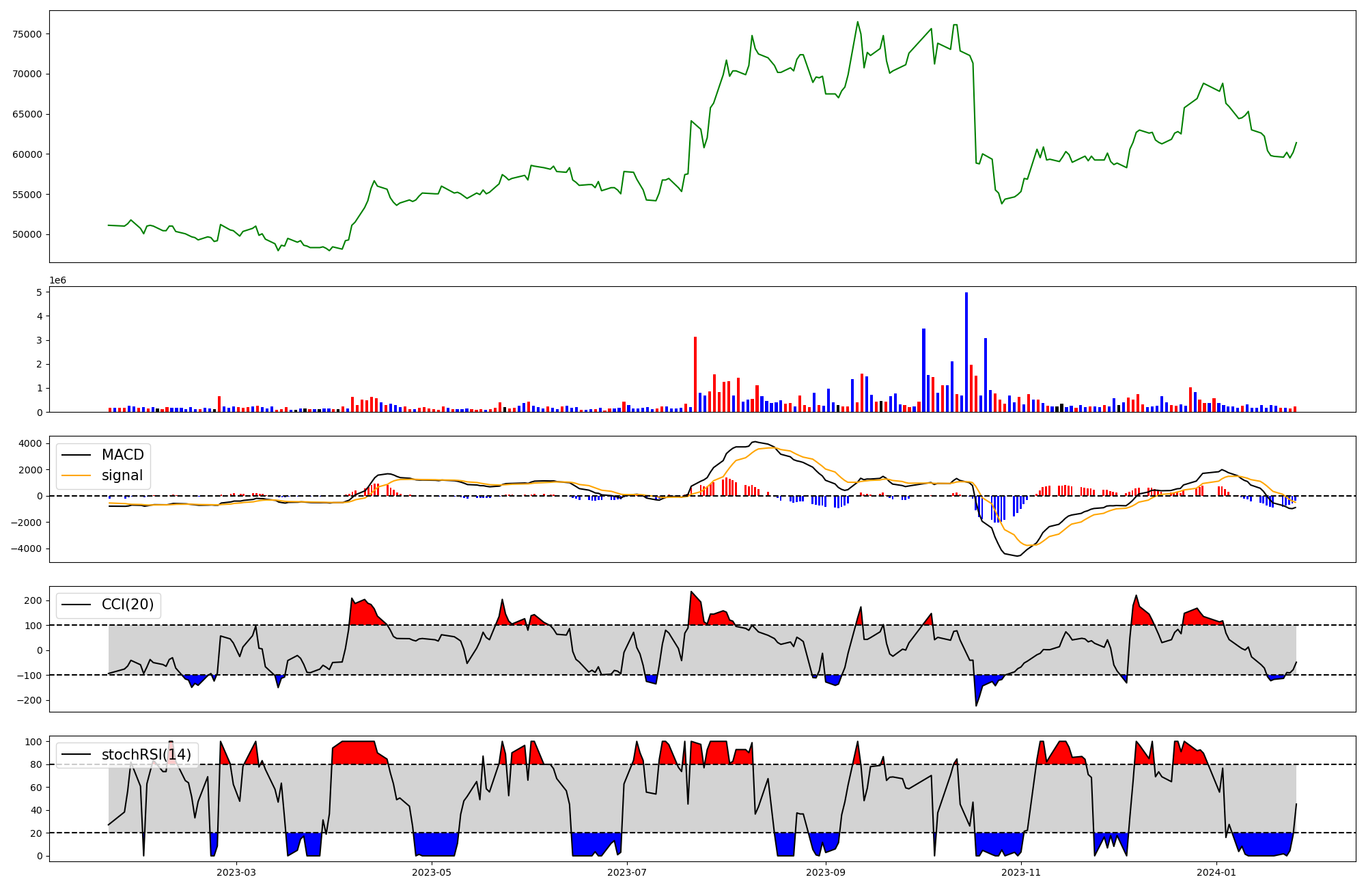Click the tallest red volume bar
Screen dimensions: 1366x888
pos(695,374)
